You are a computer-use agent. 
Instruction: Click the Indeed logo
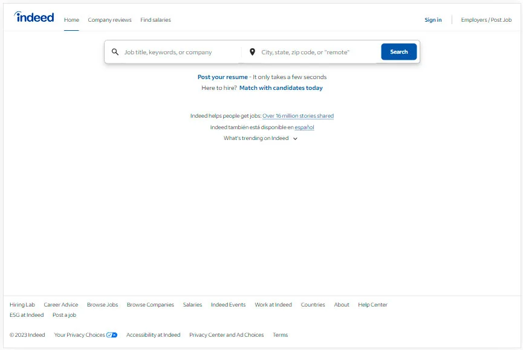tap(34, 17)
